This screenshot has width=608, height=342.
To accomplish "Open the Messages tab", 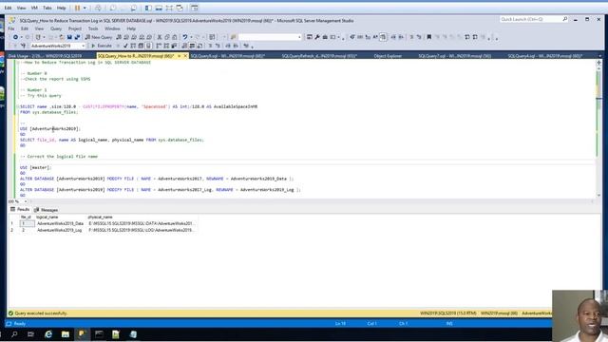I will click(47, 210).
